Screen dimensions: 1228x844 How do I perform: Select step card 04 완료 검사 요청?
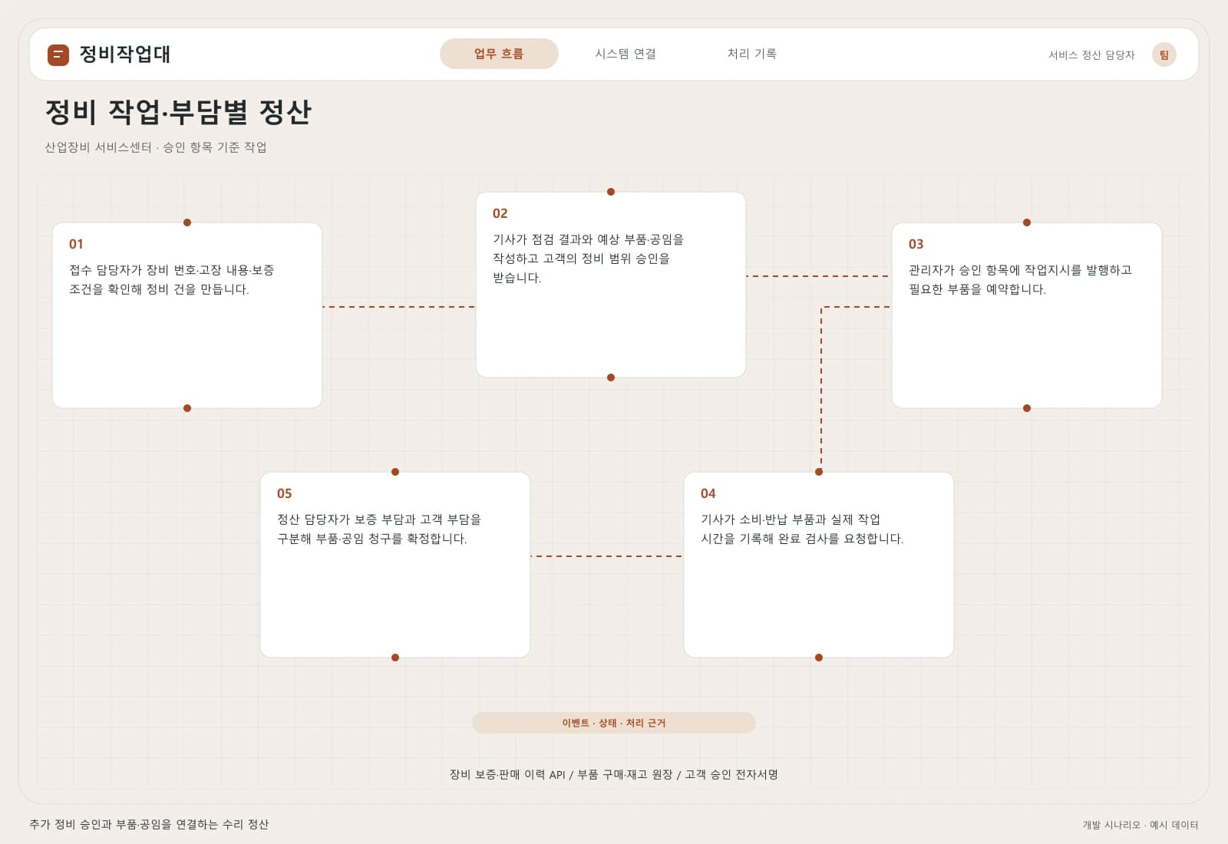tap(819, 565)
